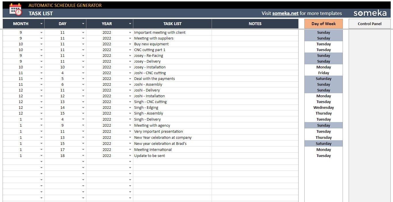Select the Day of Week header cell

point(323,23)
